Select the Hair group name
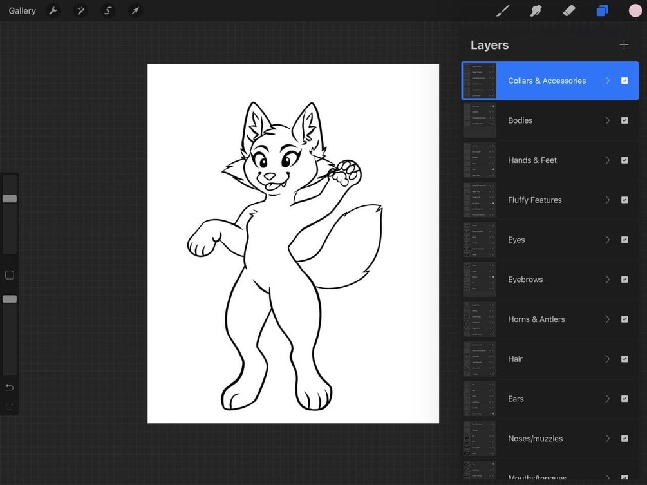 [x=515, y=359]
